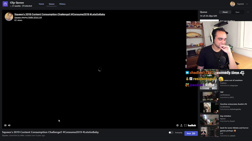Image resolution: width=252 pixels, height=141 pixels.
Task: Click the Squeex channel link under the player title
Action: 17,18
